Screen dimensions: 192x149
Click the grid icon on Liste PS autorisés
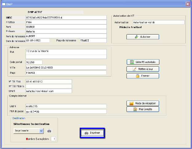pos(132,62)
